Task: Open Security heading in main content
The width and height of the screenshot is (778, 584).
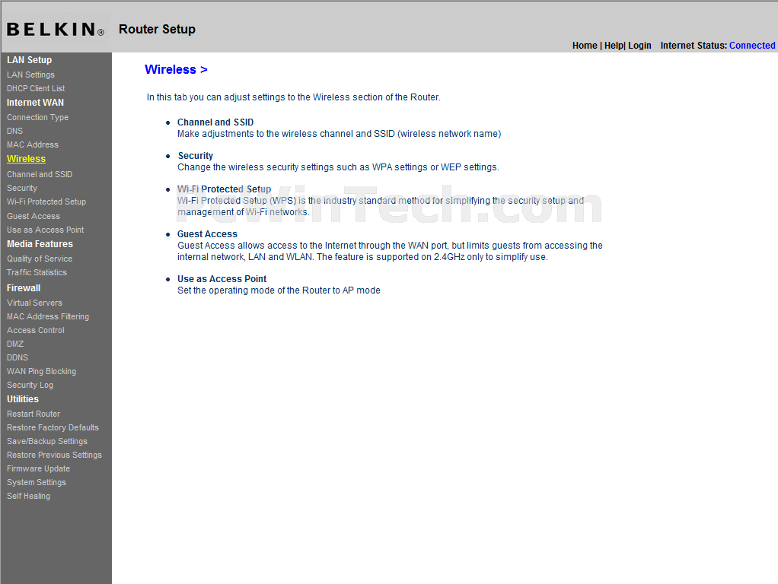Action: click(x=195, y=156)
